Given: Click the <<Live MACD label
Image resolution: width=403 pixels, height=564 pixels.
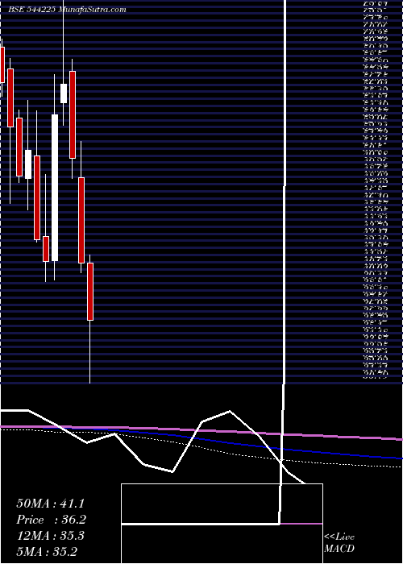Looking at the screenshot, I should coord(339,543).
